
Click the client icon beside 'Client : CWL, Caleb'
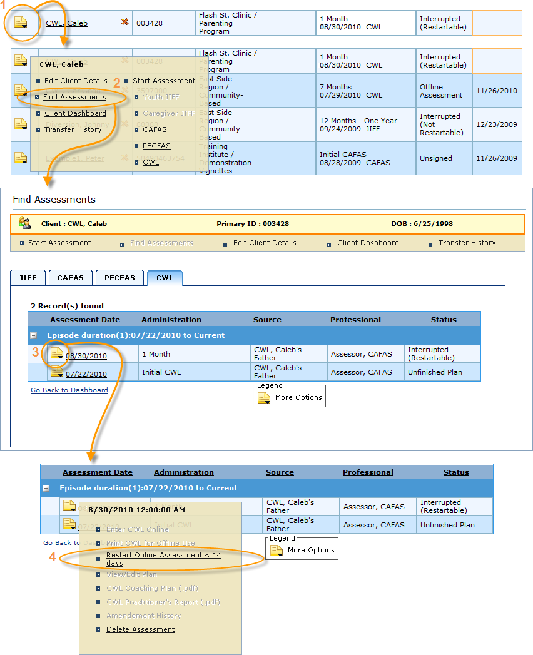click(24, 223)
